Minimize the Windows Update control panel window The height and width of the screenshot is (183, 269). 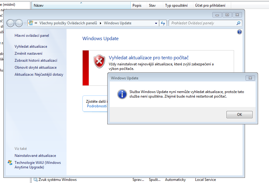(217, 15)
